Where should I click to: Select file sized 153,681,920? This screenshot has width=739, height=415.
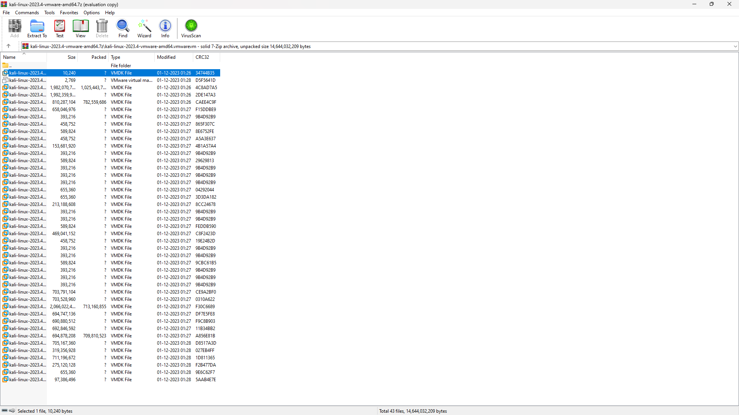[x=110, y=146]
